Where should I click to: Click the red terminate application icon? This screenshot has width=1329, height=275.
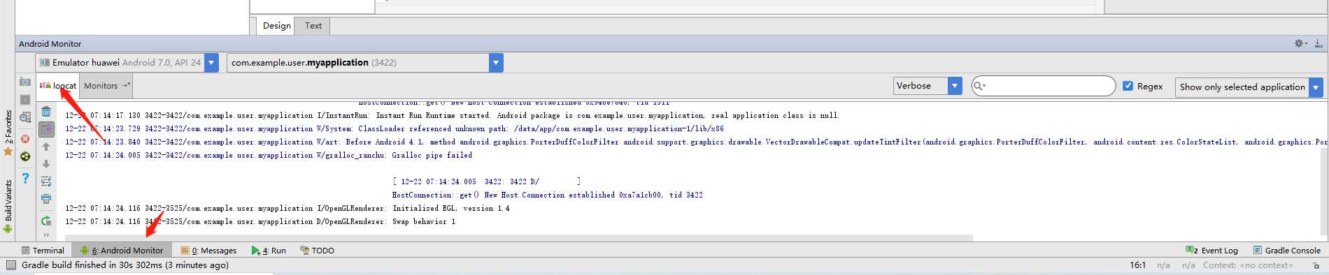(x=25, y=139)
